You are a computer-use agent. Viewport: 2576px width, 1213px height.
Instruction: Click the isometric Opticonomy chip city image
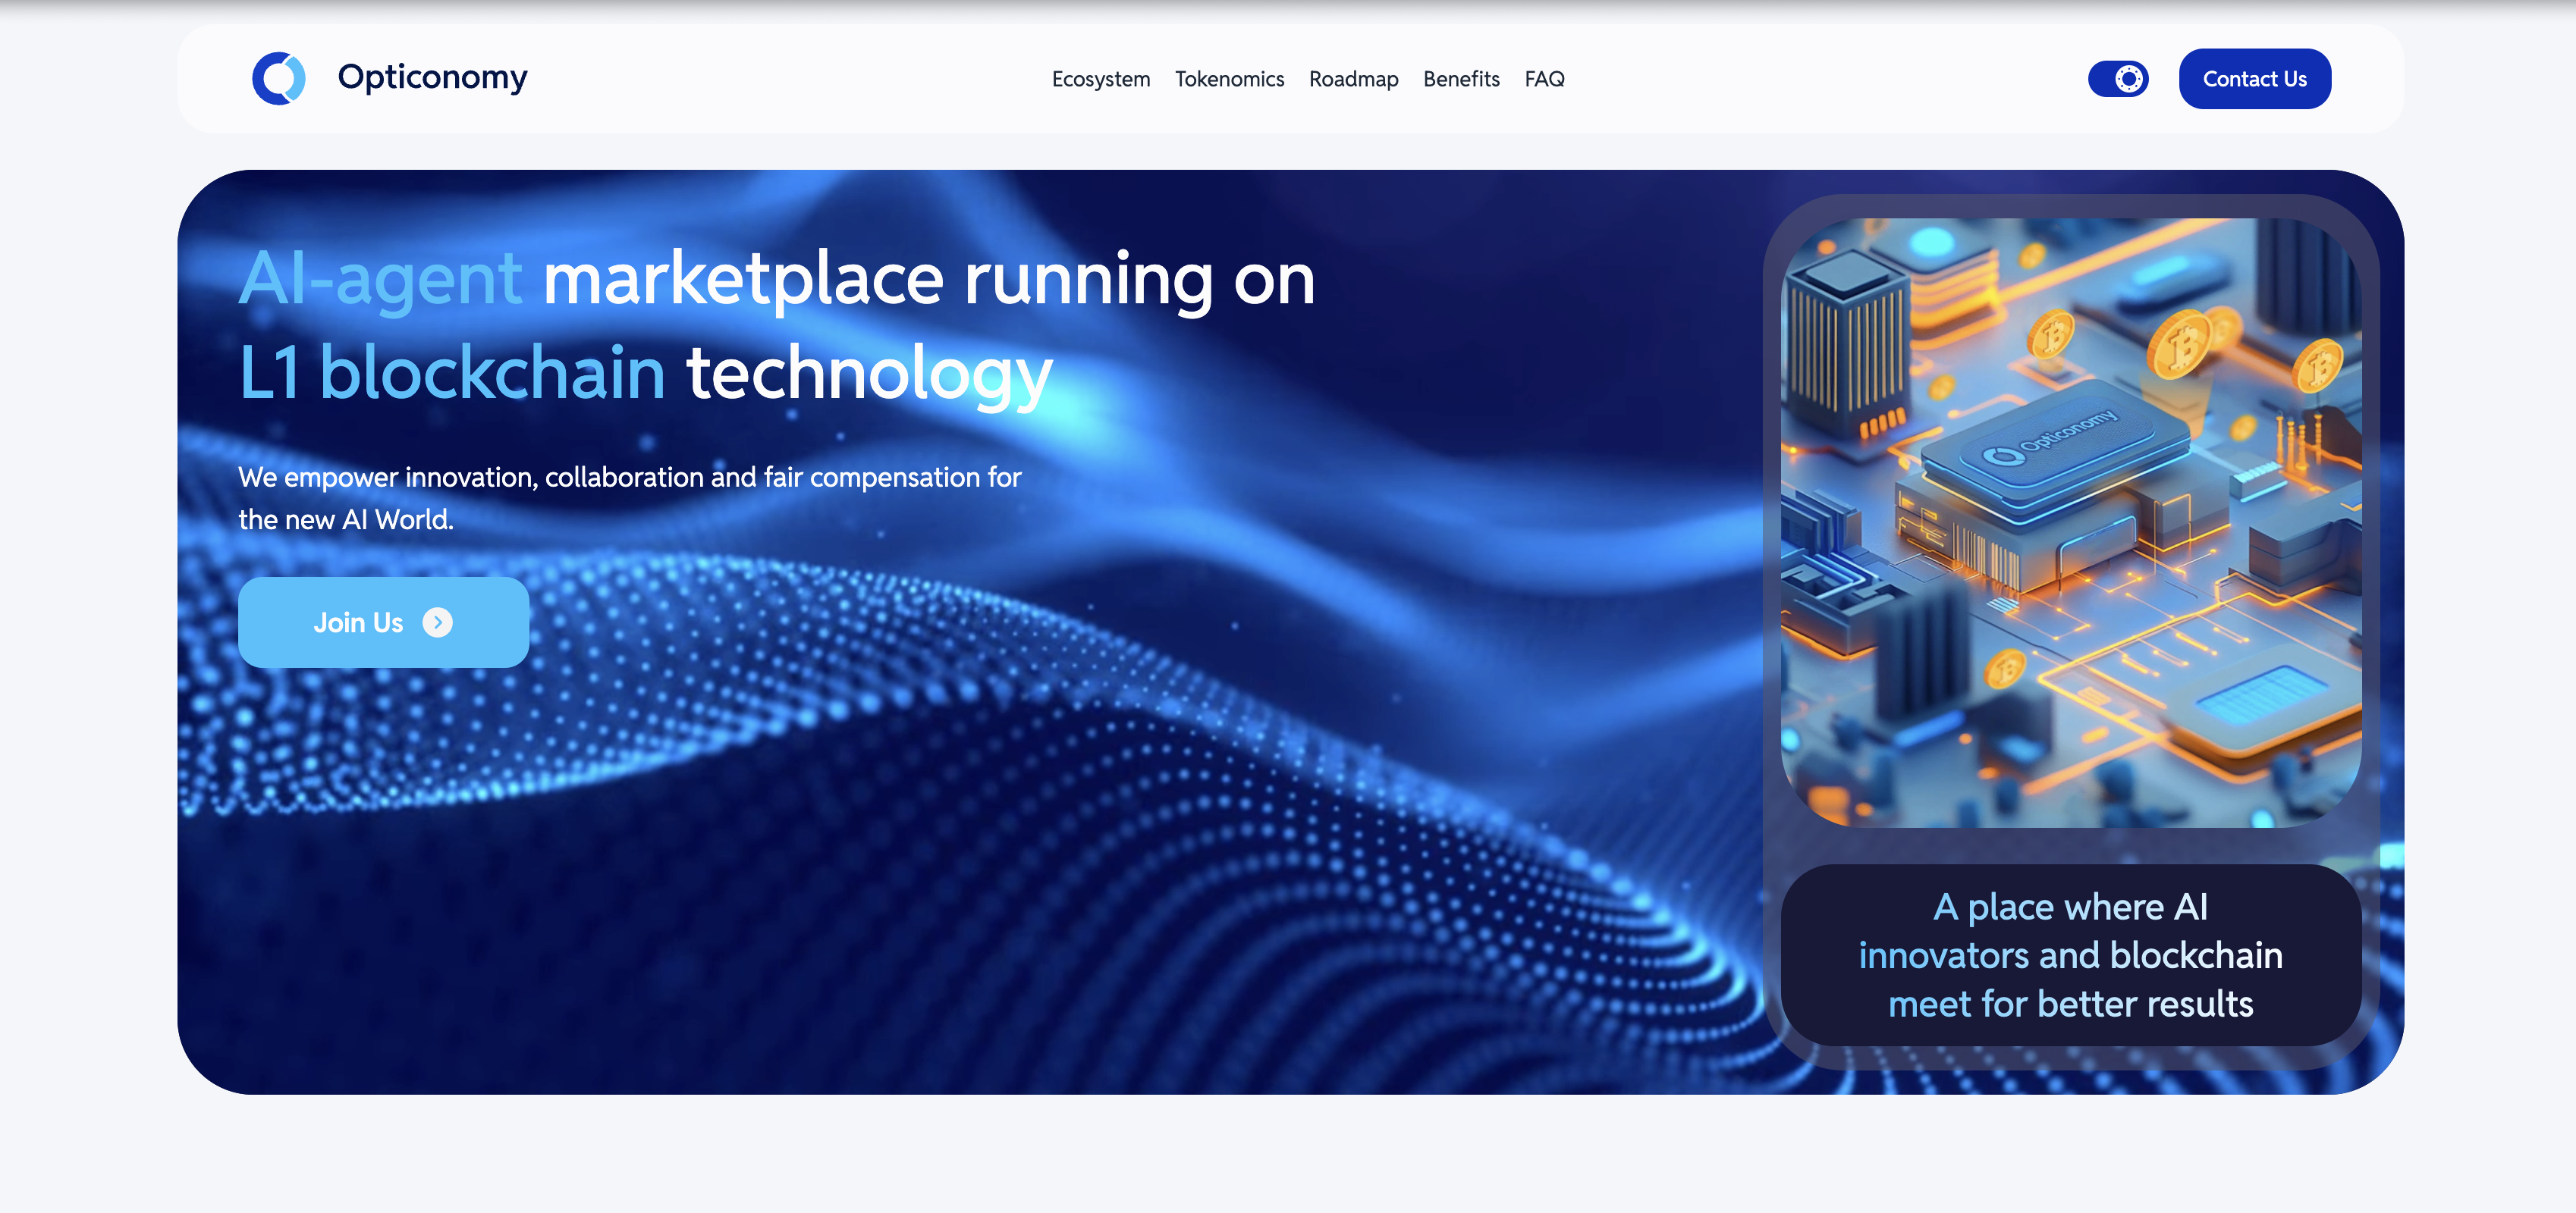2070,522
